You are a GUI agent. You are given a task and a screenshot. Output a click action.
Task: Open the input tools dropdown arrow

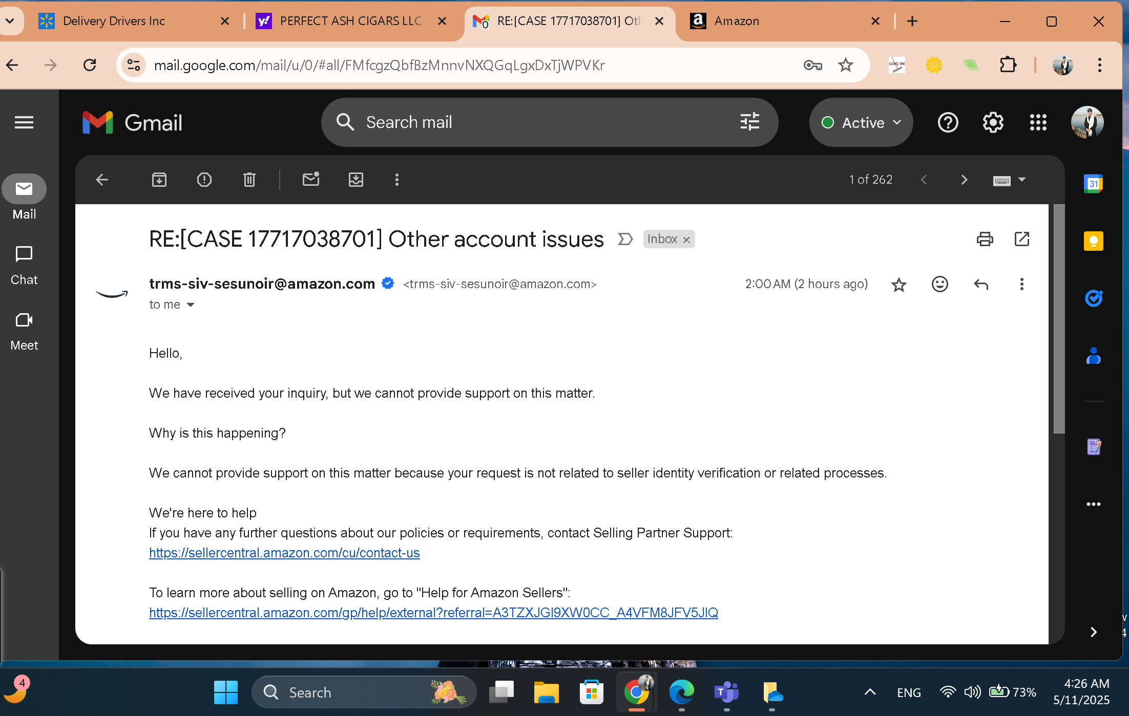coord(1022,180)
